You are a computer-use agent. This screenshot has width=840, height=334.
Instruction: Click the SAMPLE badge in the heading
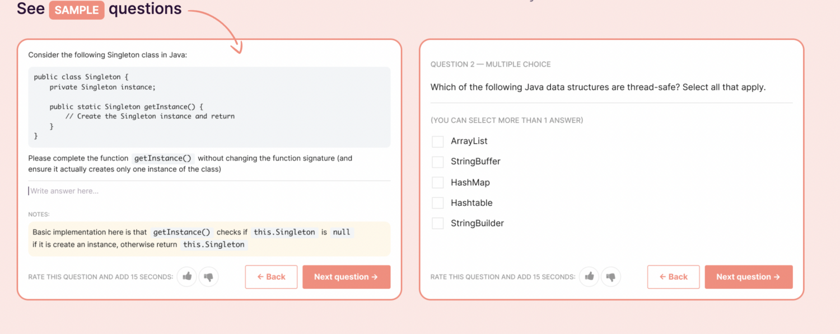point(76,10)
